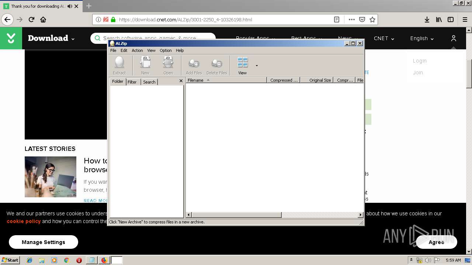Viewport: 472px width, 265px height.
Task: Open the Action menu in ALZip
Action: point(137,50)
